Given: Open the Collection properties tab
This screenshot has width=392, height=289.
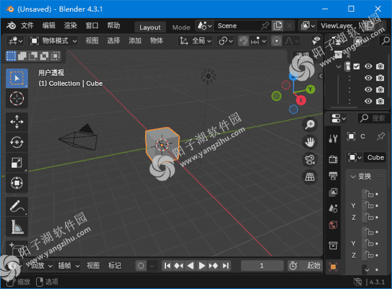Looking at the screenshot, I should [333, 246].
